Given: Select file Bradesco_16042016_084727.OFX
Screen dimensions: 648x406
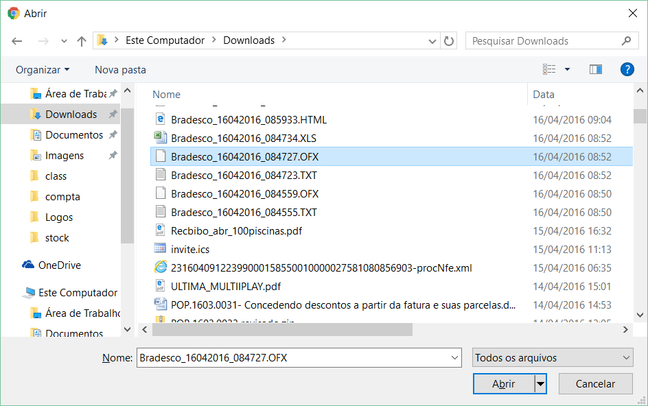Looking at the screenshot, I should pos(391,157).
